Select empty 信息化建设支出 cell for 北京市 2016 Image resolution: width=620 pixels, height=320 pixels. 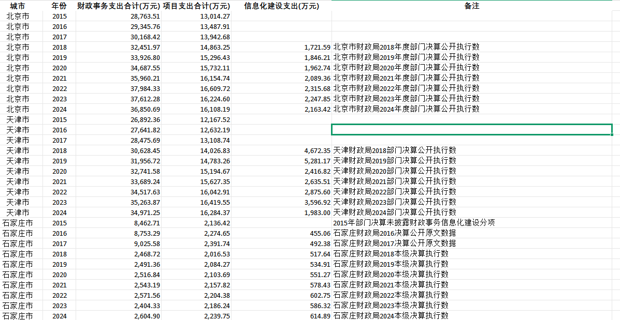281,27
